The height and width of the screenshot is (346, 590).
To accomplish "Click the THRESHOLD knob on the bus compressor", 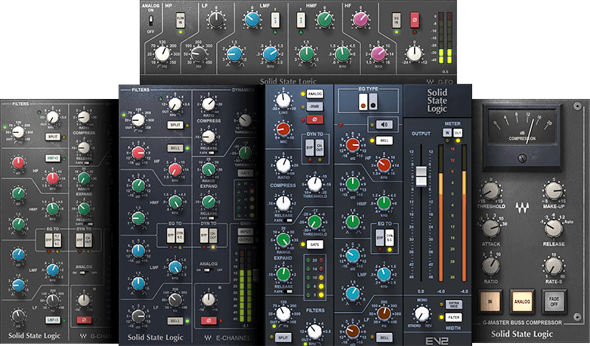I will (x=490, y=192).
